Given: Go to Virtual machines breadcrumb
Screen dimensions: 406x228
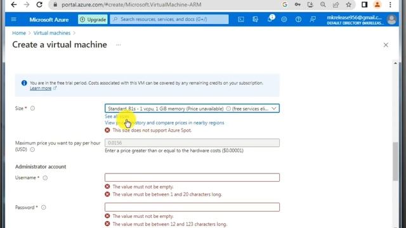Looking at the screenshot, I should click(52, 33).
